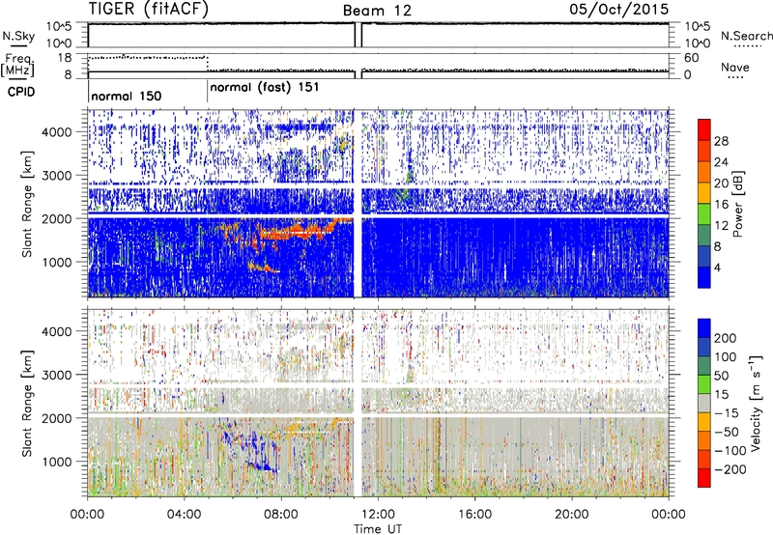Click the "Nave" legend label
The image size is (773, 535).
735,68
